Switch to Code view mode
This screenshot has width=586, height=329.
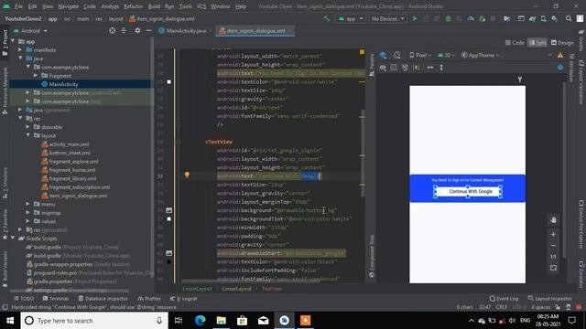(x=515, y=43)
